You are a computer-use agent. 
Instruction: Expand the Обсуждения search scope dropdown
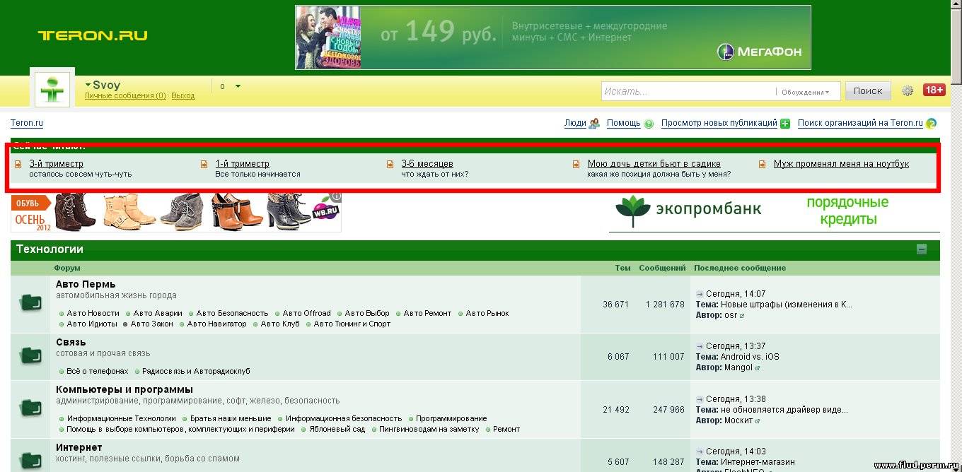click(x=806, y=92)
